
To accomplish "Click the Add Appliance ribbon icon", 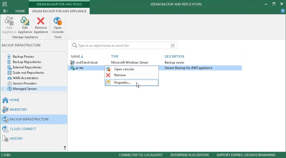I will (9, 21).
